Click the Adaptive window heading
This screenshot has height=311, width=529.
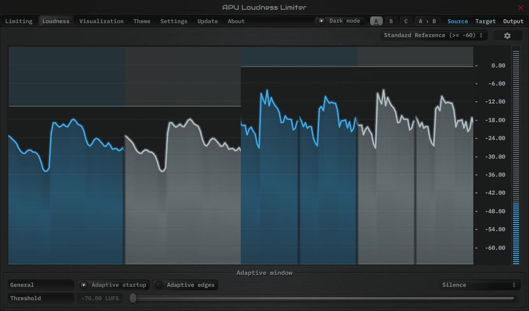pos(264,273)
